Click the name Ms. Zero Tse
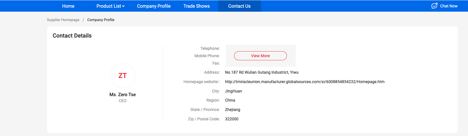This screenshot has width=468, height=136. pyautogui.click(x=123, y=95)
